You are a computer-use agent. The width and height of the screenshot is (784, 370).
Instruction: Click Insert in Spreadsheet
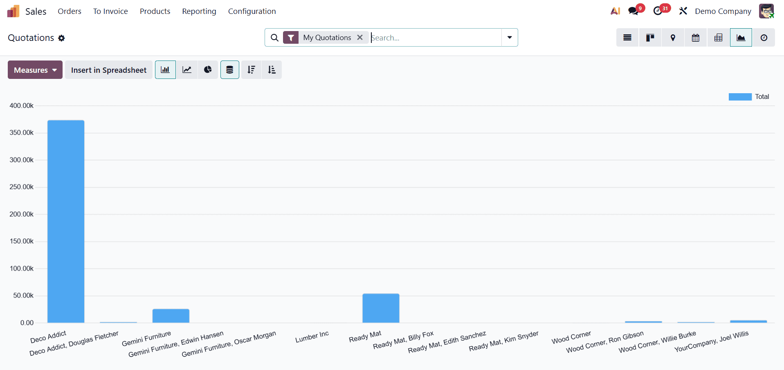coord(108,70)
